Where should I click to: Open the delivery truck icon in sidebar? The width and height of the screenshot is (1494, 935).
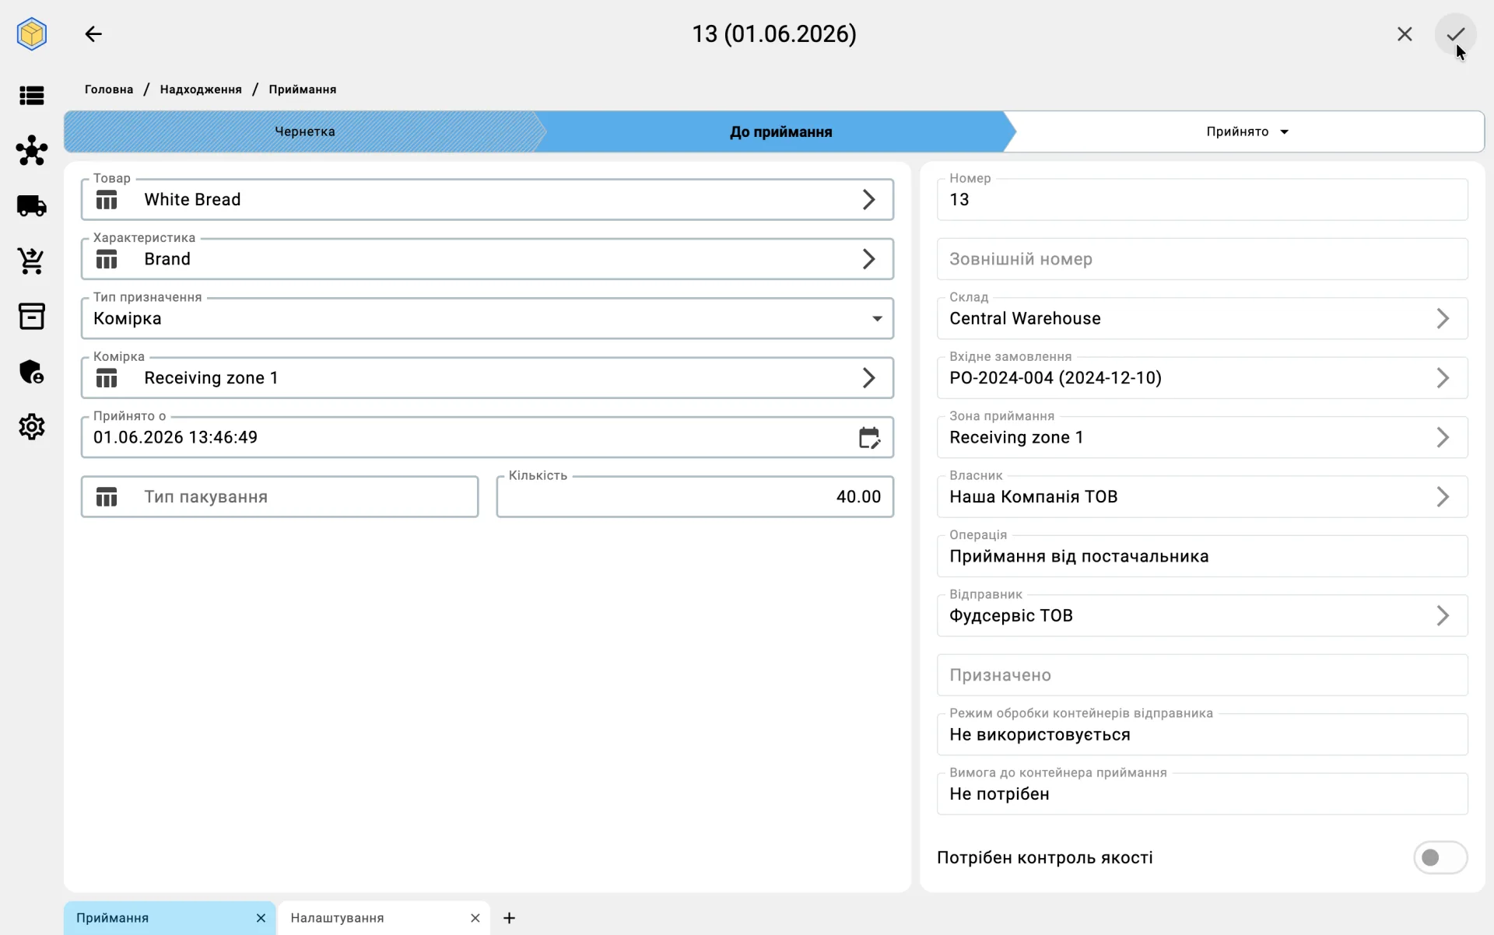coord(32,206)
